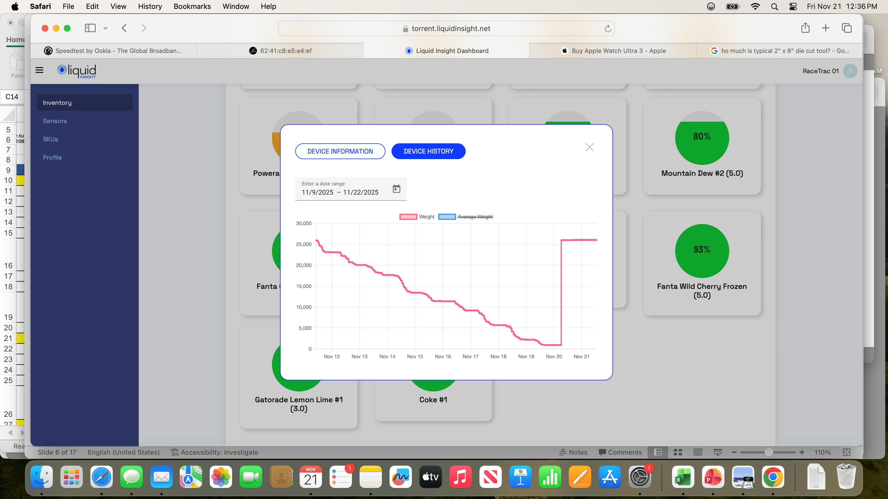The height and width of the screenshot is (499, 888).
Task: Open the Mountain Dew #2 (5.0) card
Action: (702, 146)
